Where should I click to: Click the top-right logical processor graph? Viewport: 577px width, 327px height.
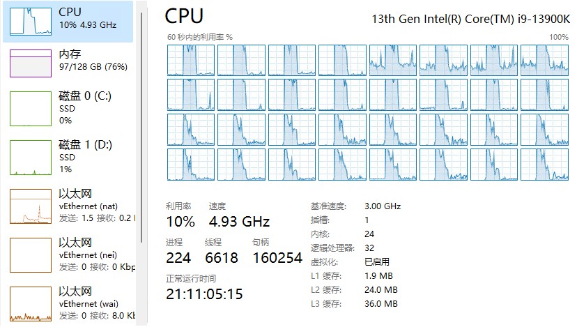coord(544,60)
